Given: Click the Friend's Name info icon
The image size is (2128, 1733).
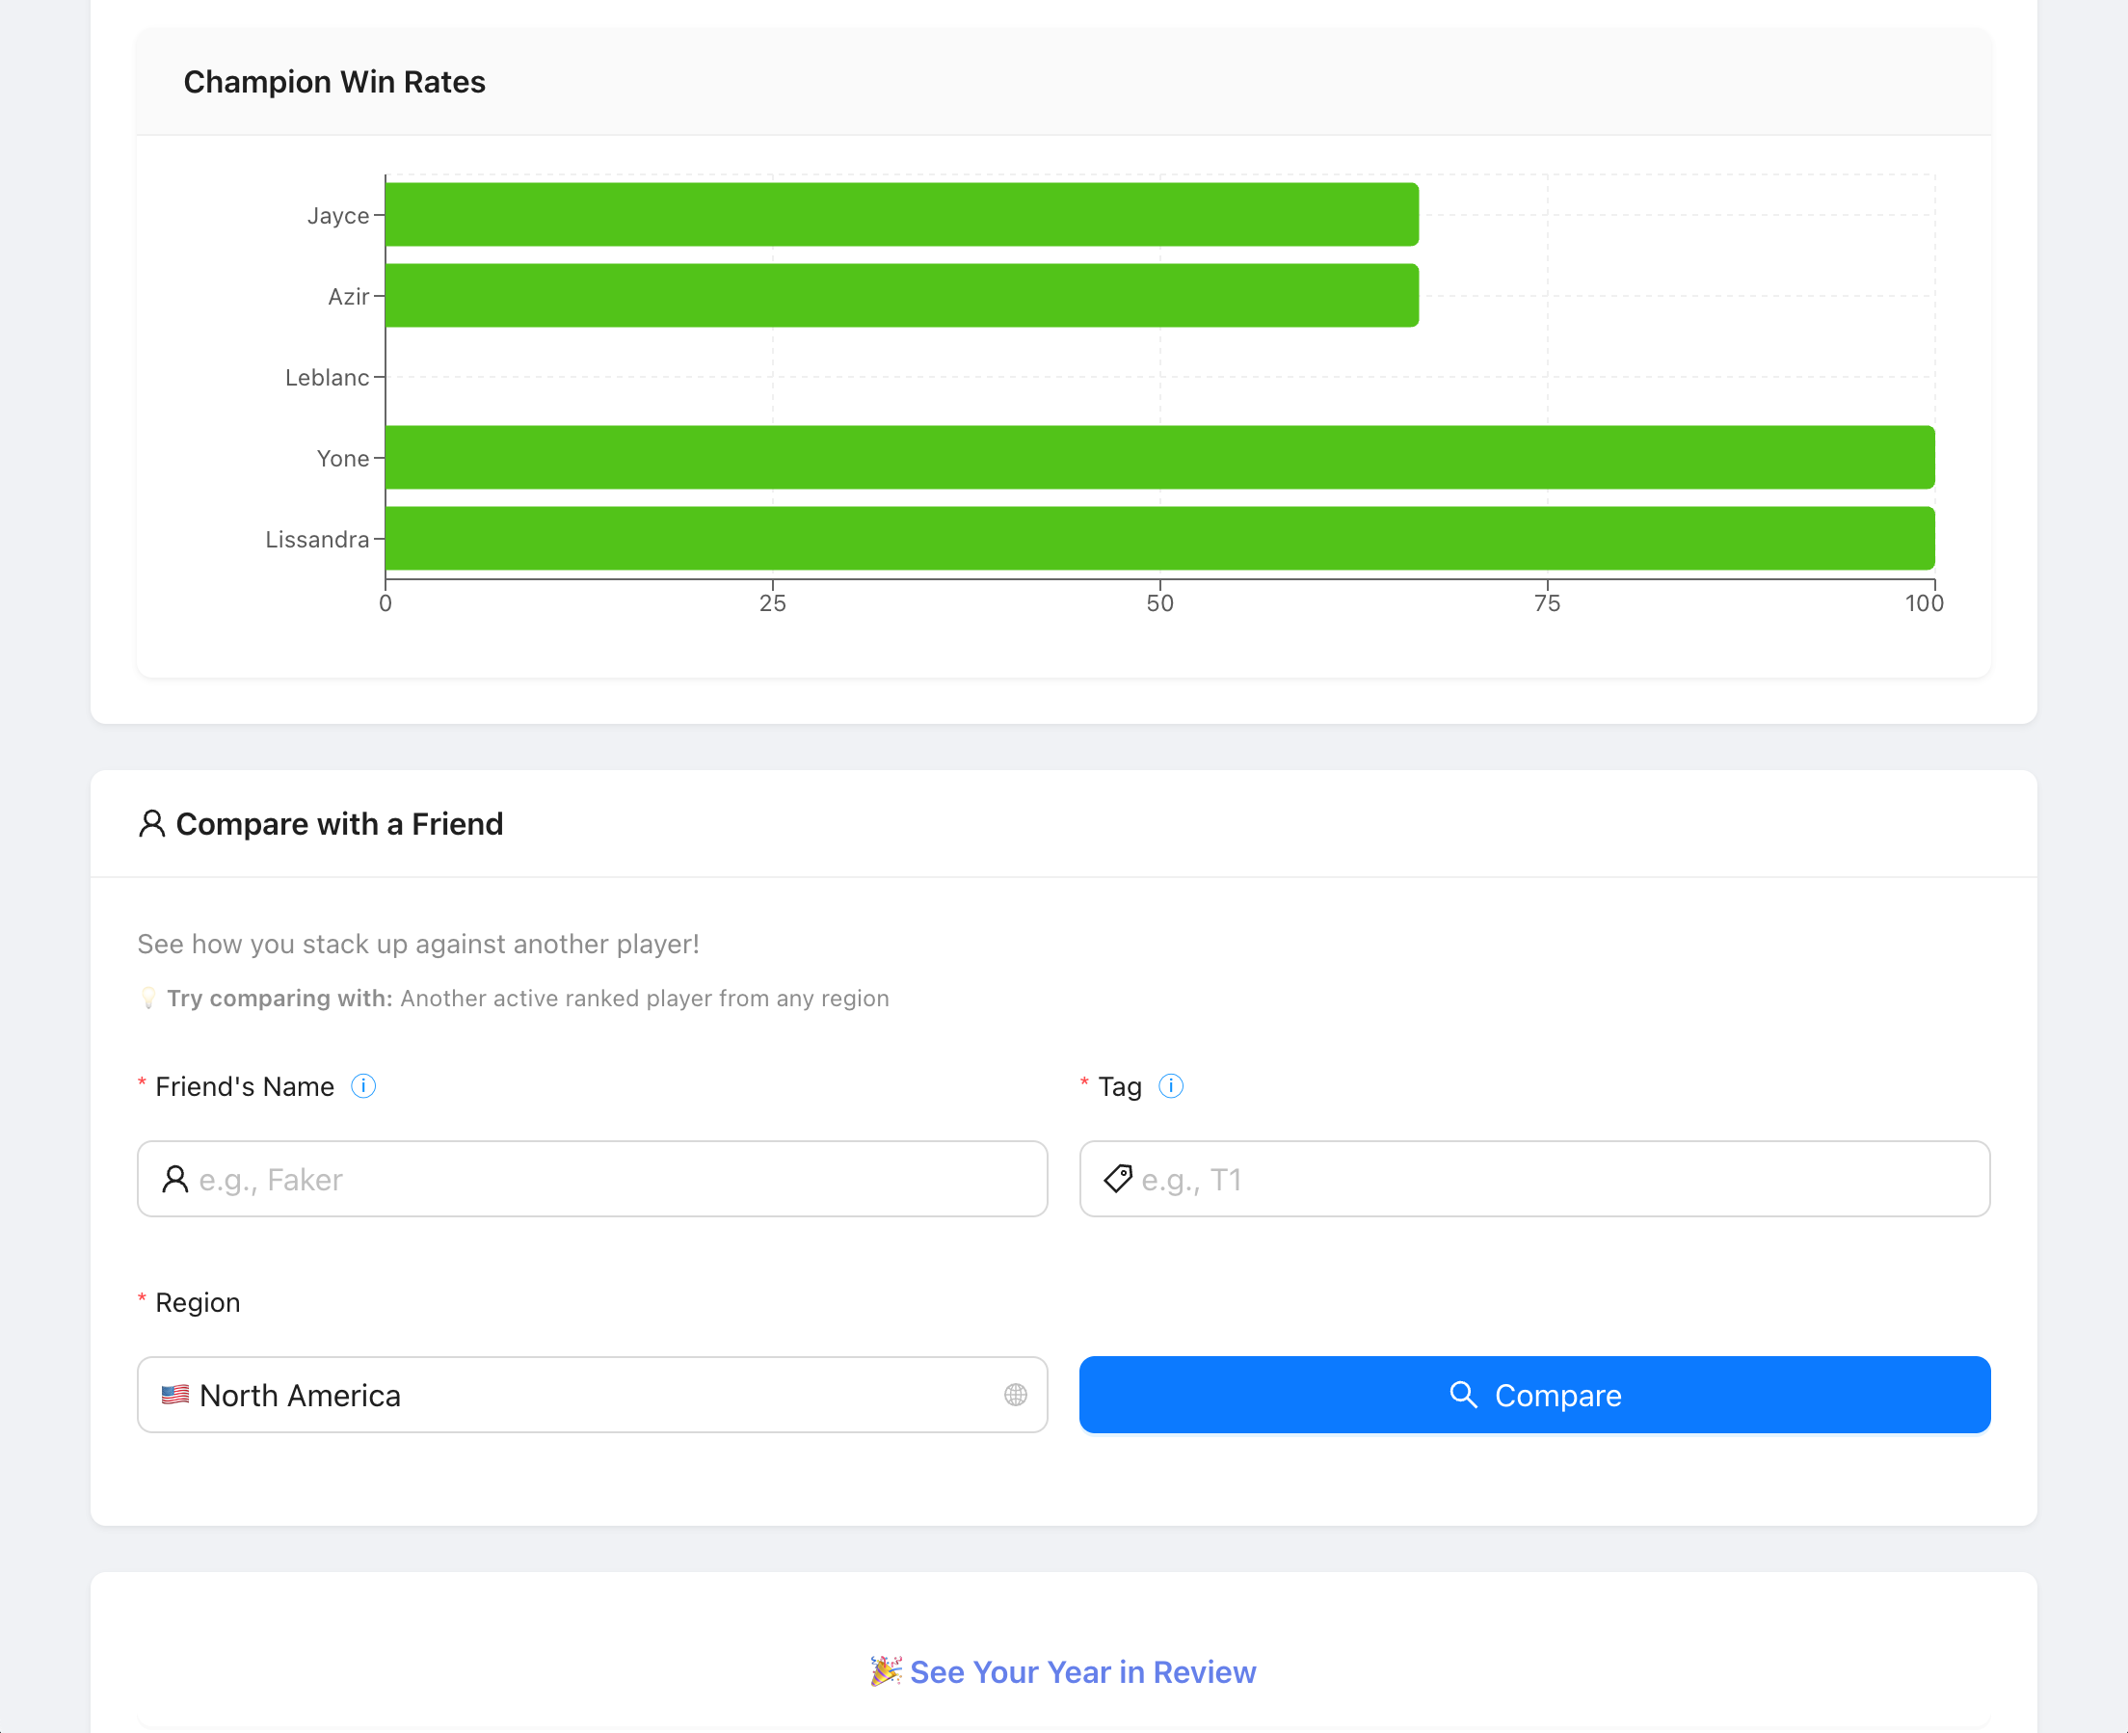Looking at the screenshot, I should point(363,1086).
